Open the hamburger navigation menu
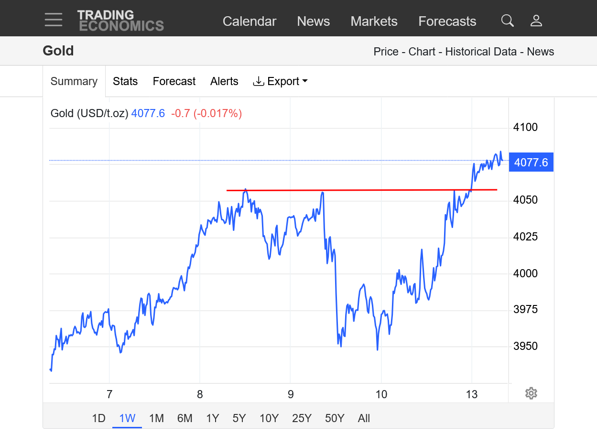Screen dimensions: 597x446 [54, 20]
